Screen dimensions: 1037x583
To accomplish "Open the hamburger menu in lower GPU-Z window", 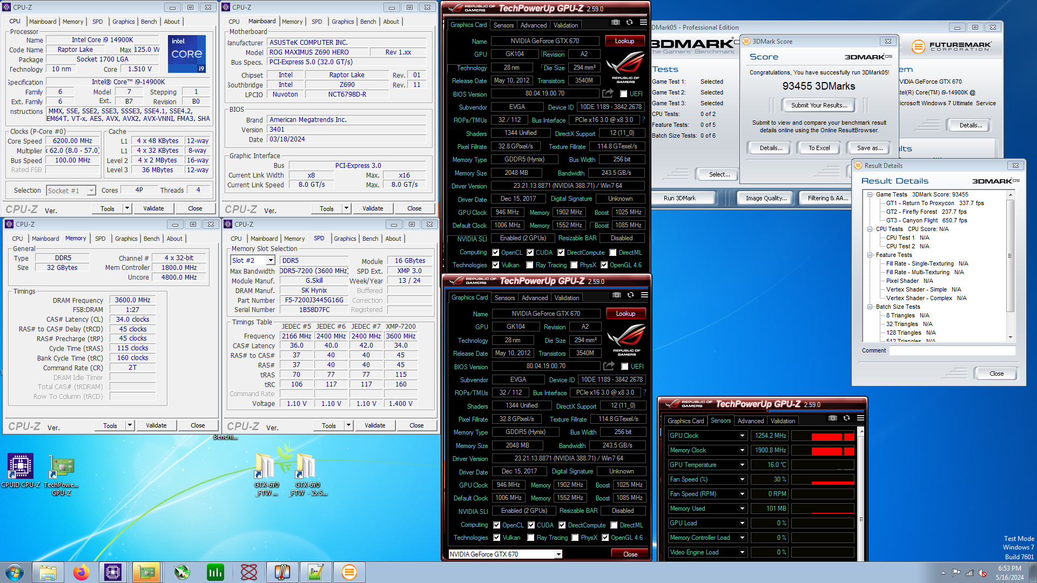I will point(644,295).
